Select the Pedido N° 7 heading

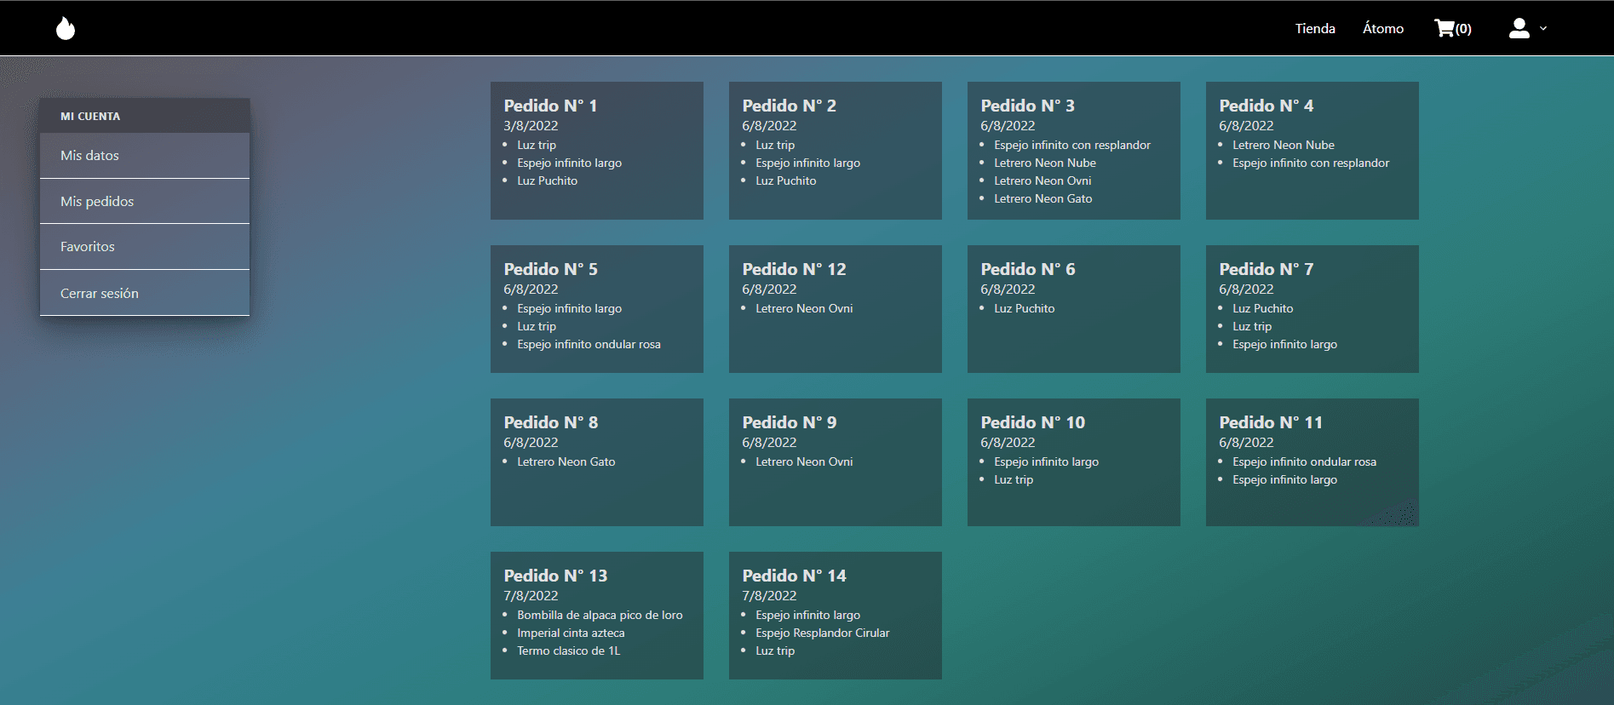(1266, 269)
